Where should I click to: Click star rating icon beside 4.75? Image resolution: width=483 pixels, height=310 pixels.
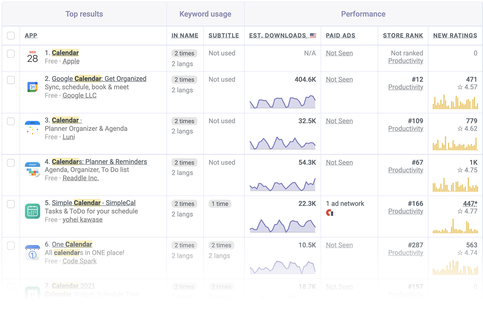tap(460, 170)
